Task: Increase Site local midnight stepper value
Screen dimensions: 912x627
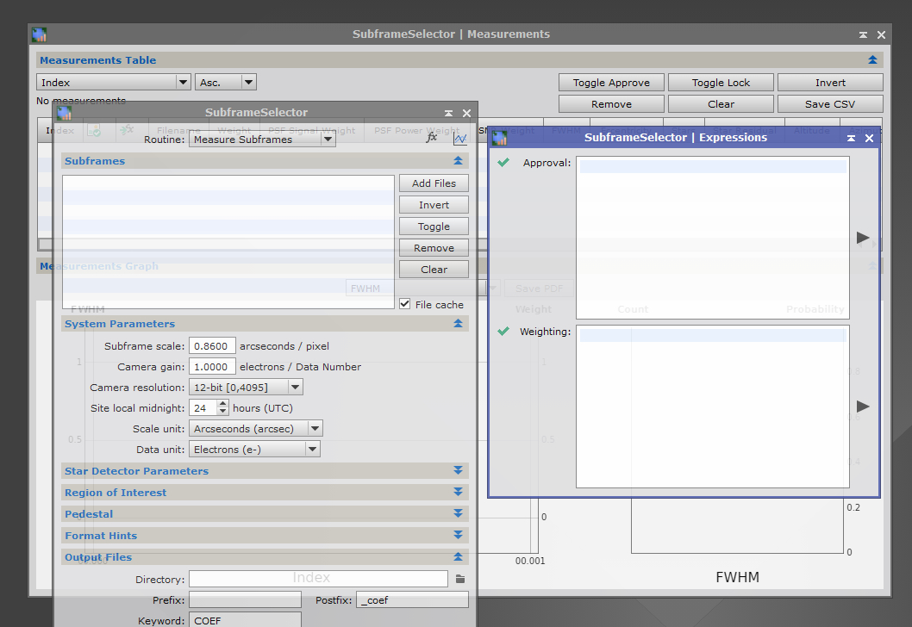Action: click(x=223, y=404)
